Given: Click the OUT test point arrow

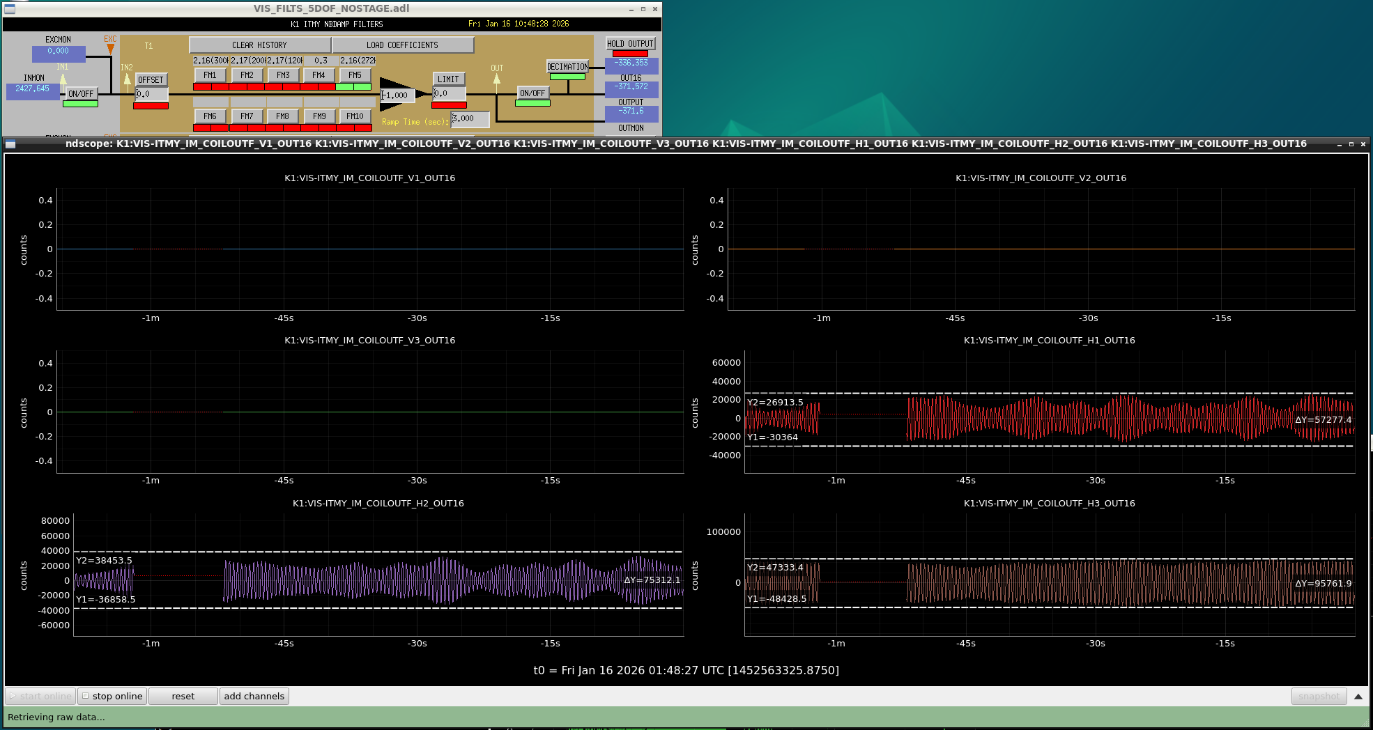Looking at the screenshot, I should pos(496,79).
